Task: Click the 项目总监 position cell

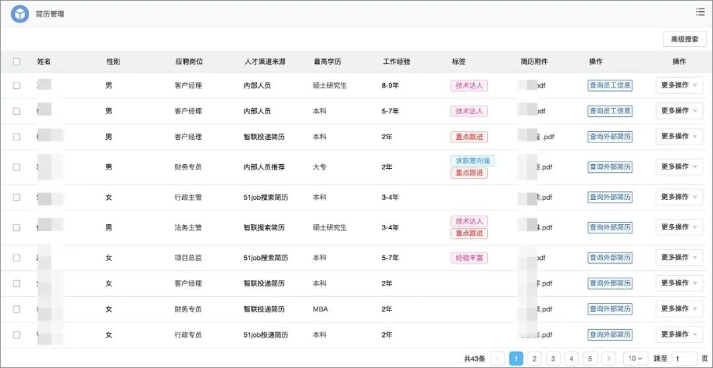Action: [188, 258]
